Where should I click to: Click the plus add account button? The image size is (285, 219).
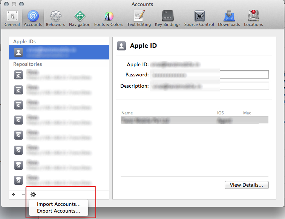pos(14,195)
